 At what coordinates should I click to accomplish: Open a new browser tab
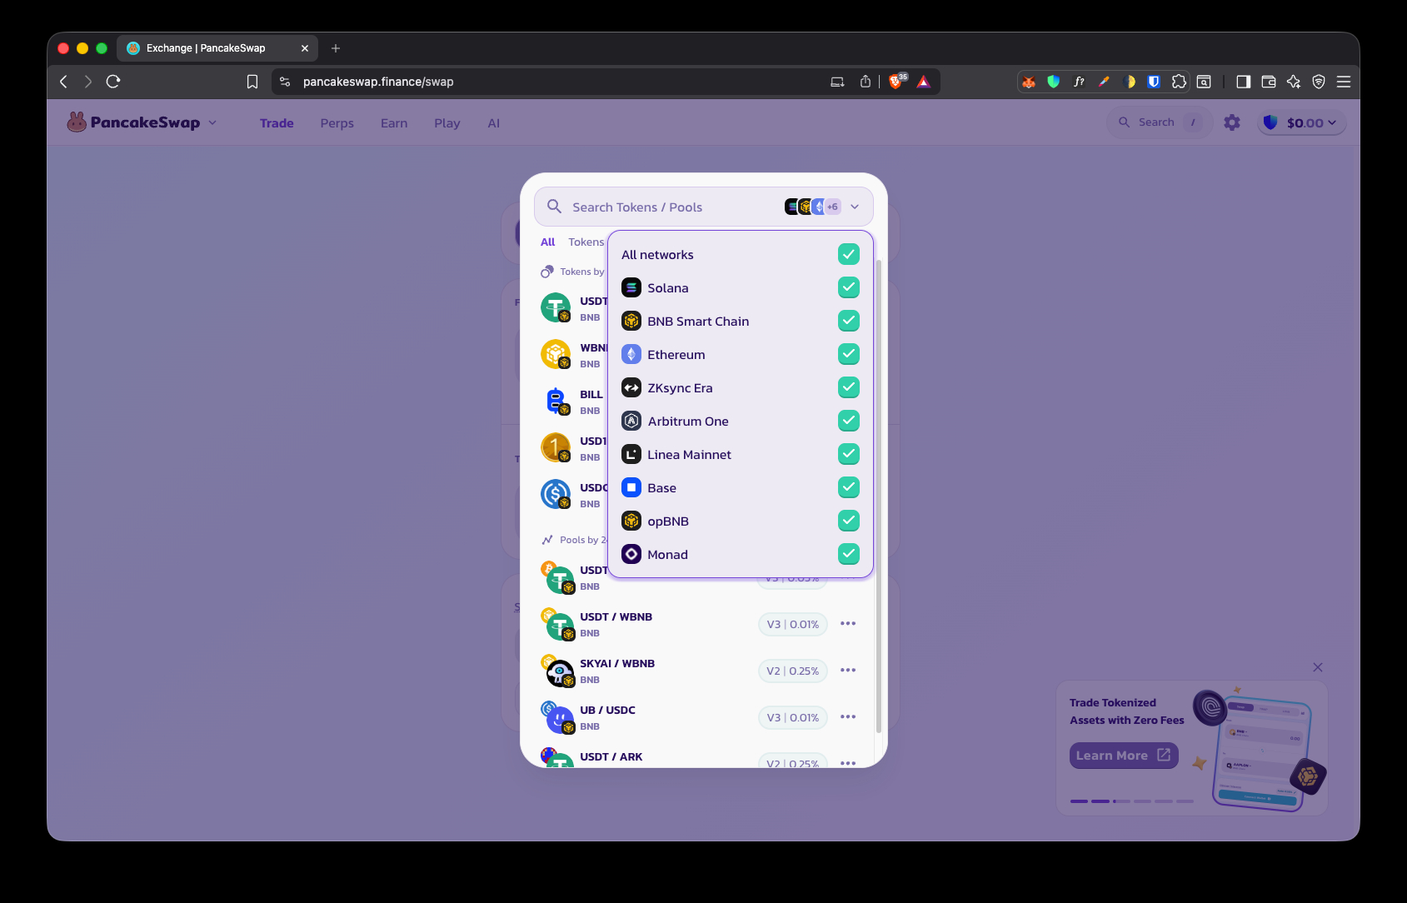pyautogui.click(x=336, y=48)
